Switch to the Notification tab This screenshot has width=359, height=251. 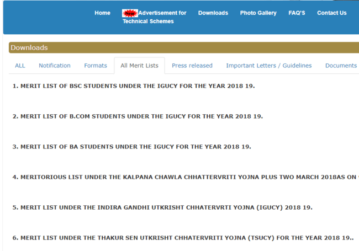(x=55, y=66)
